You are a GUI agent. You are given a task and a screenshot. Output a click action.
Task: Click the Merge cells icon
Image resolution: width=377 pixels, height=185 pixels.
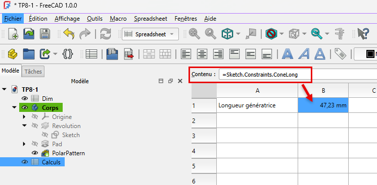click(x=149, y=54)
